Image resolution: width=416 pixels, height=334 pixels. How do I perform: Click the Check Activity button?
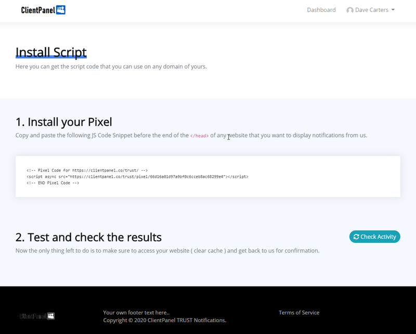click(x=374, y=237)
